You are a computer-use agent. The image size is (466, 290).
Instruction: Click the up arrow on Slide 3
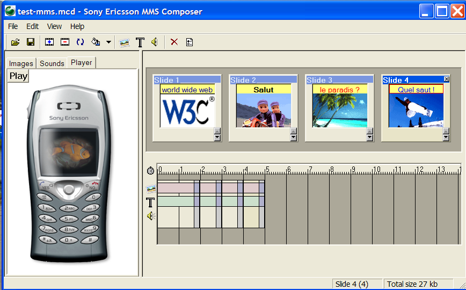coord(369,131)
